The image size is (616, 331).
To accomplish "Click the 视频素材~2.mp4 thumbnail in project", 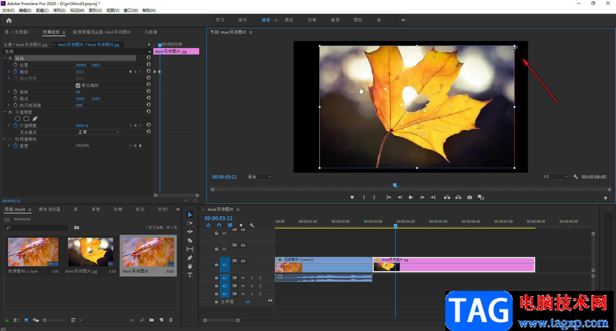I will (x=33, y=252).
